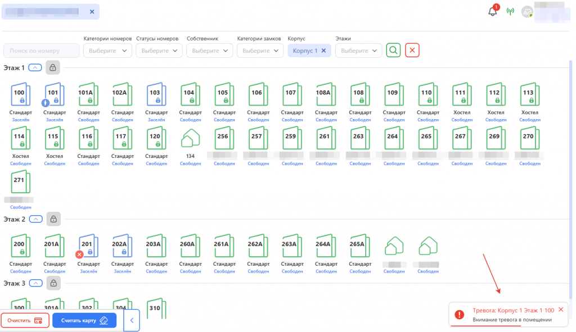Image resolution: width=576 pixels, height=332 pixels.
Task: Close the blurred tab at top left
Action: (x=92, y=12)
